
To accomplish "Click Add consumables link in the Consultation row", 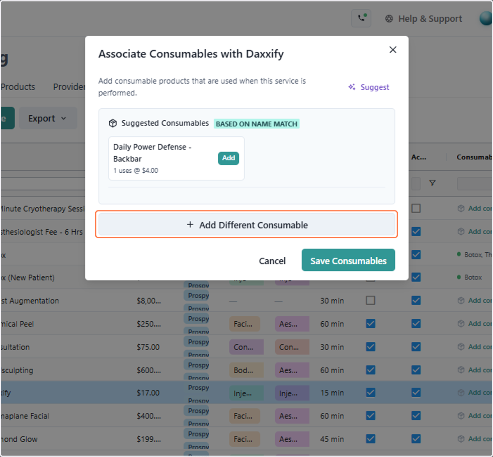I will [x=475, y=347].
